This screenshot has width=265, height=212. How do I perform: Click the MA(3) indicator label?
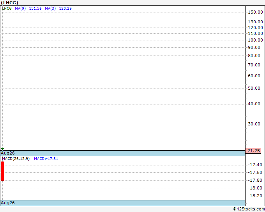(50, 9)
